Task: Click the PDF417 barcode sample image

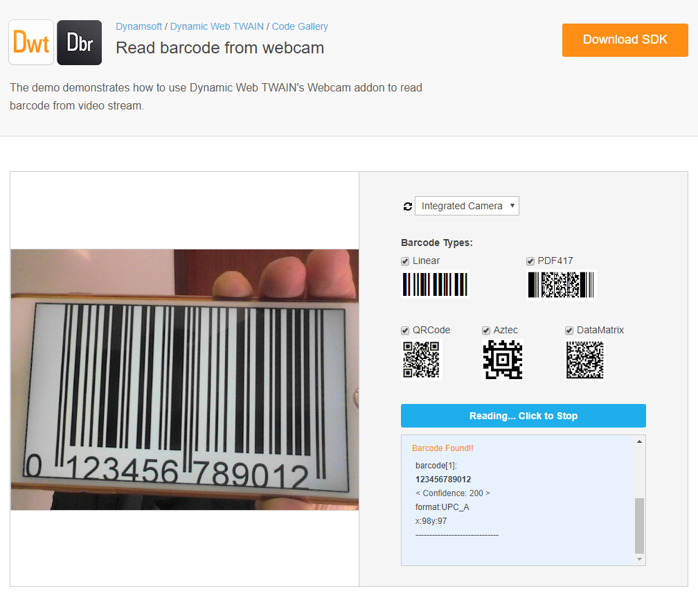Action: (x=561, y=284)
